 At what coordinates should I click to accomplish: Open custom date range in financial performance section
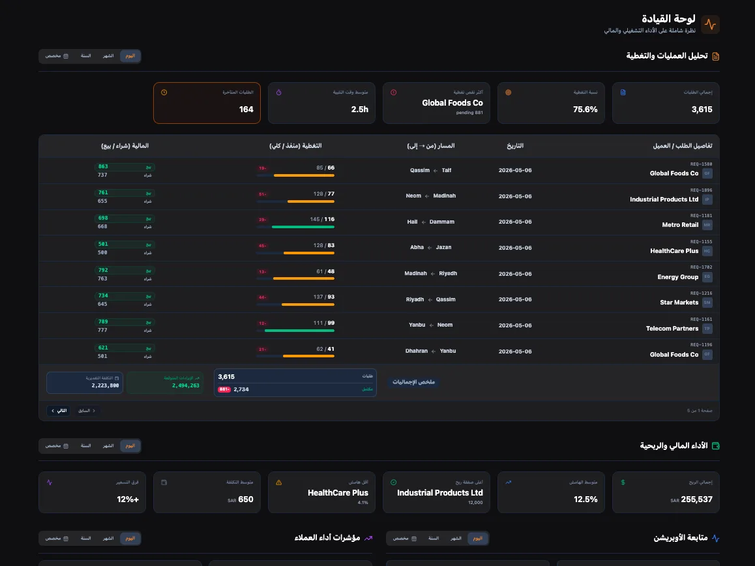[57, 445]
